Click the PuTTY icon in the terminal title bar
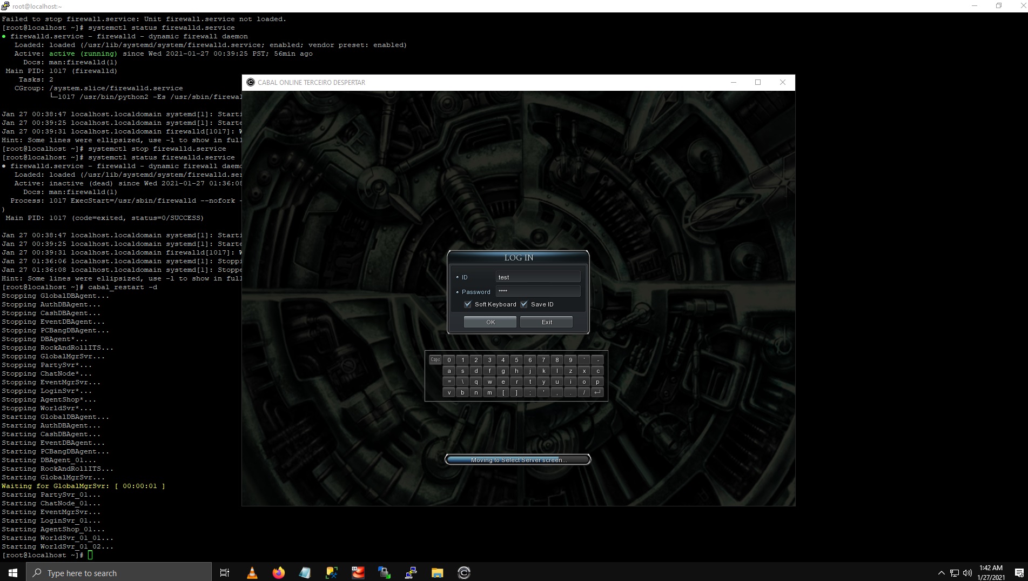 point(5,6)
